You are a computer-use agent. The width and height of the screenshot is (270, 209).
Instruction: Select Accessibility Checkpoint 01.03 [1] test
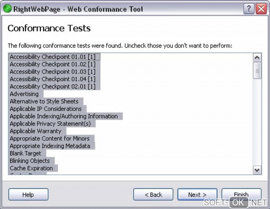click(x=52, y=72)
